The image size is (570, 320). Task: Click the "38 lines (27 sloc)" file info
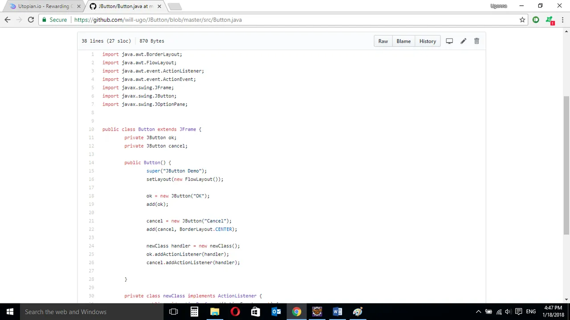point(106,41)
